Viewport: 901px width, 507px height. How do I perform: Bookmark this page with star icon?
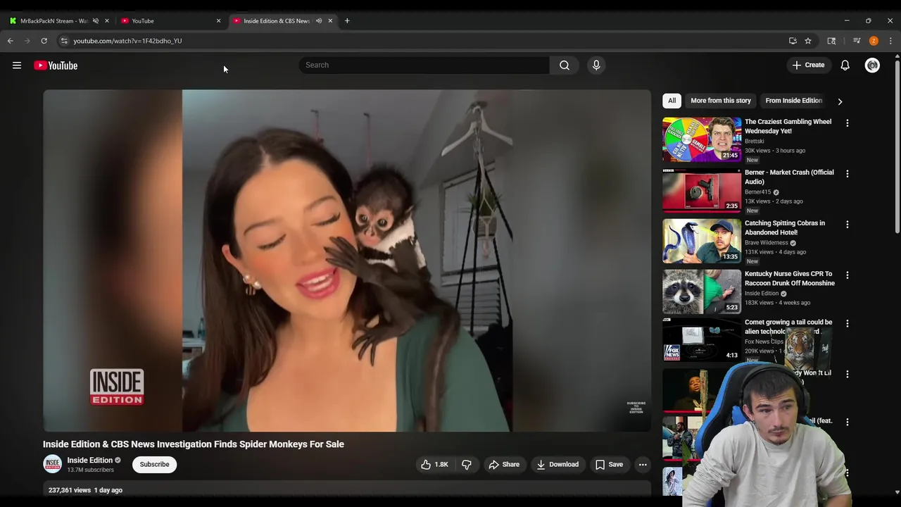click(x=808, y=41)
